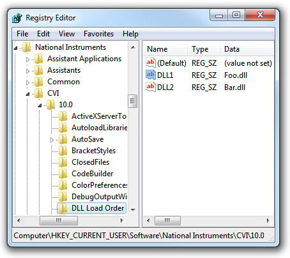Click the tree pane vertical scrollbar thumb
This screenshot has width=290, height=258.
(133, 101)
